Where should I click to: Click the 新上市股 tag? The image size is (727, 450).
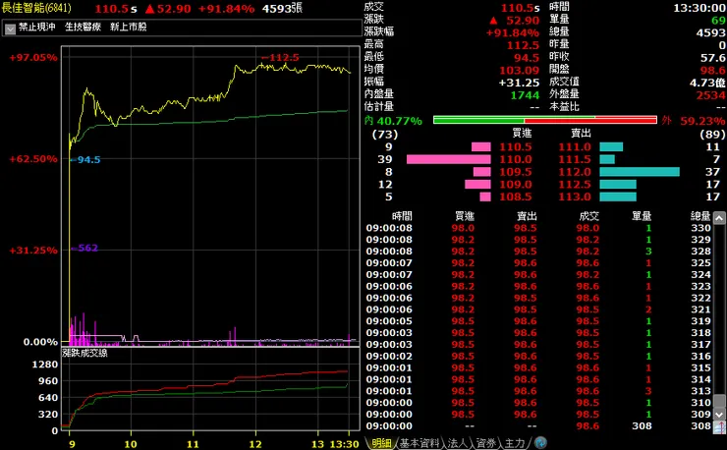[x=129, y=27]
